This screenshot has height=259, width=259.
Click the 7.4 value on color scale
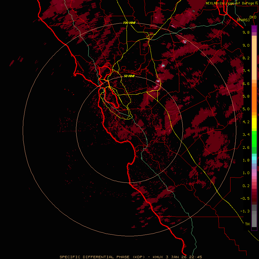(246, 71)
